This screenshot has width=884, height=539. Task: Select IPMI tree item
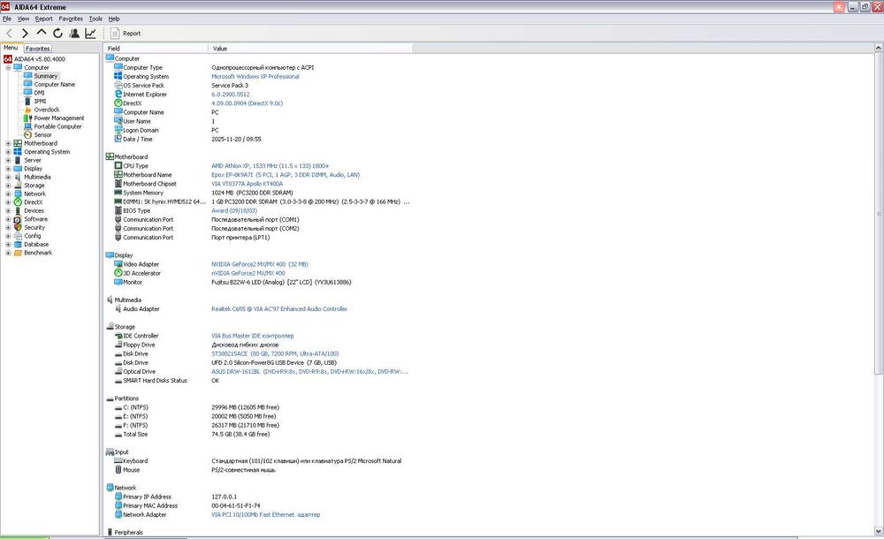(x=40, y=102)
